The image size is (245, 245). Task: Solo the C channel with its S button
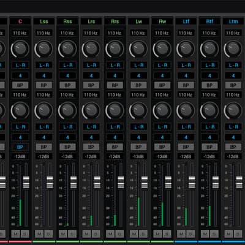pos(25,234)
